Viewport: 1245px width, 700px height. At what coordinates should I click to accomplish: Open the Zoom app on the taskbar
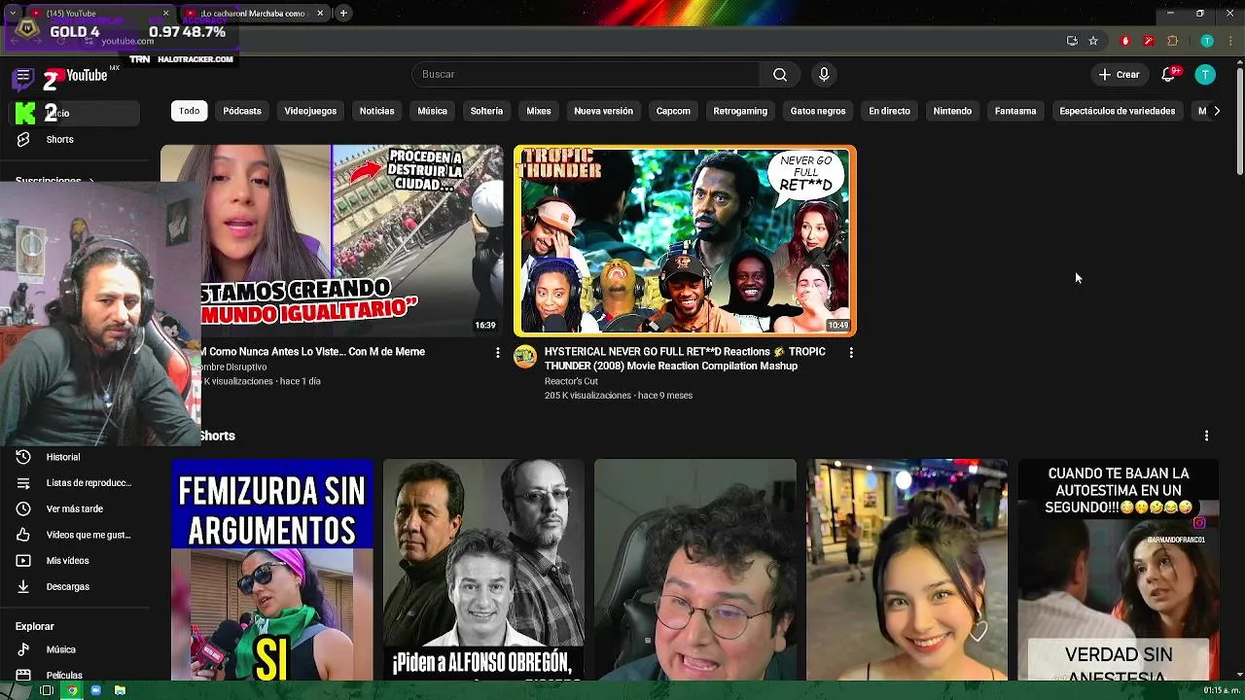[95, 690]
